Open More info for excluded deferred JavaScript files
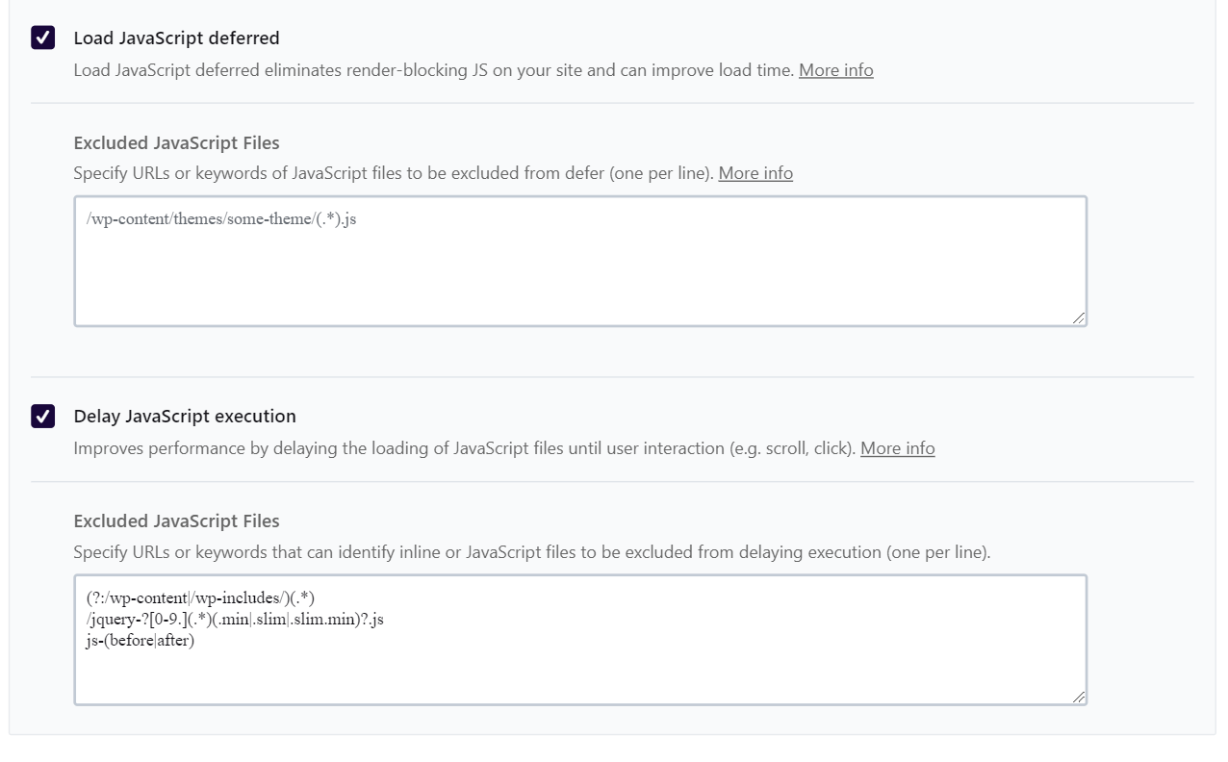 755,172
